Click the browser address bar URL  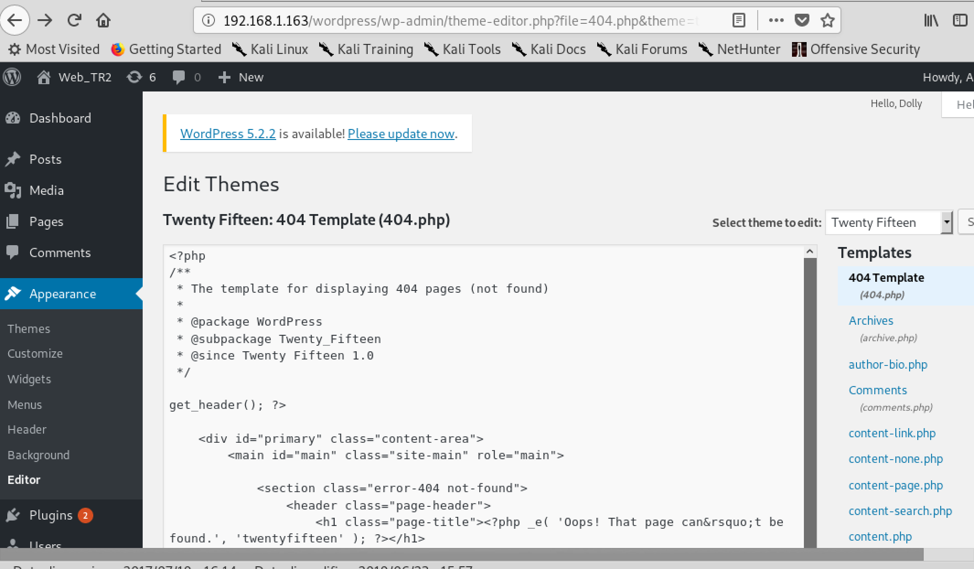(x=461, y=21)
